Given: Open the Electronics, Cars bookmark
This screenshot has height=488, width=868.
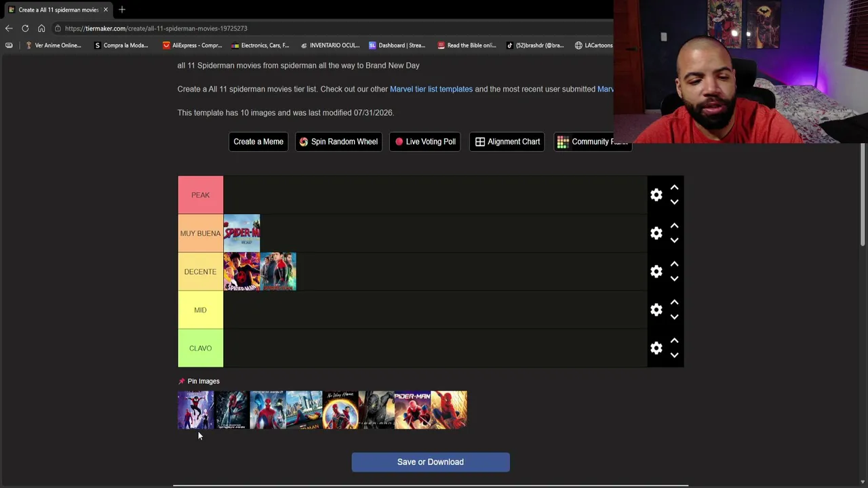Looking at the screenshot, I should pyautogui.click(x=260, y=45).
